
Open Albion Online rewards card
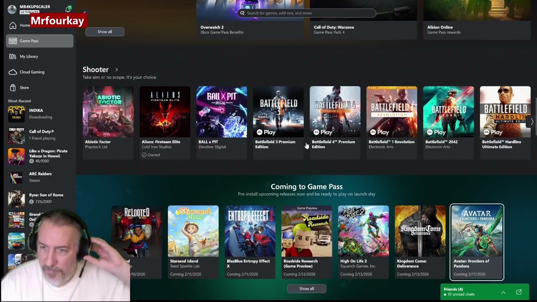click(477, 20)
